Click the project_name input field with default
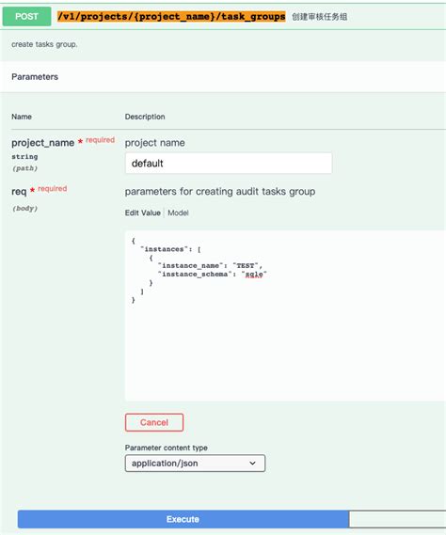Image resolution: width=446 pixels, height=535 pixels. (x=229, y=163)
